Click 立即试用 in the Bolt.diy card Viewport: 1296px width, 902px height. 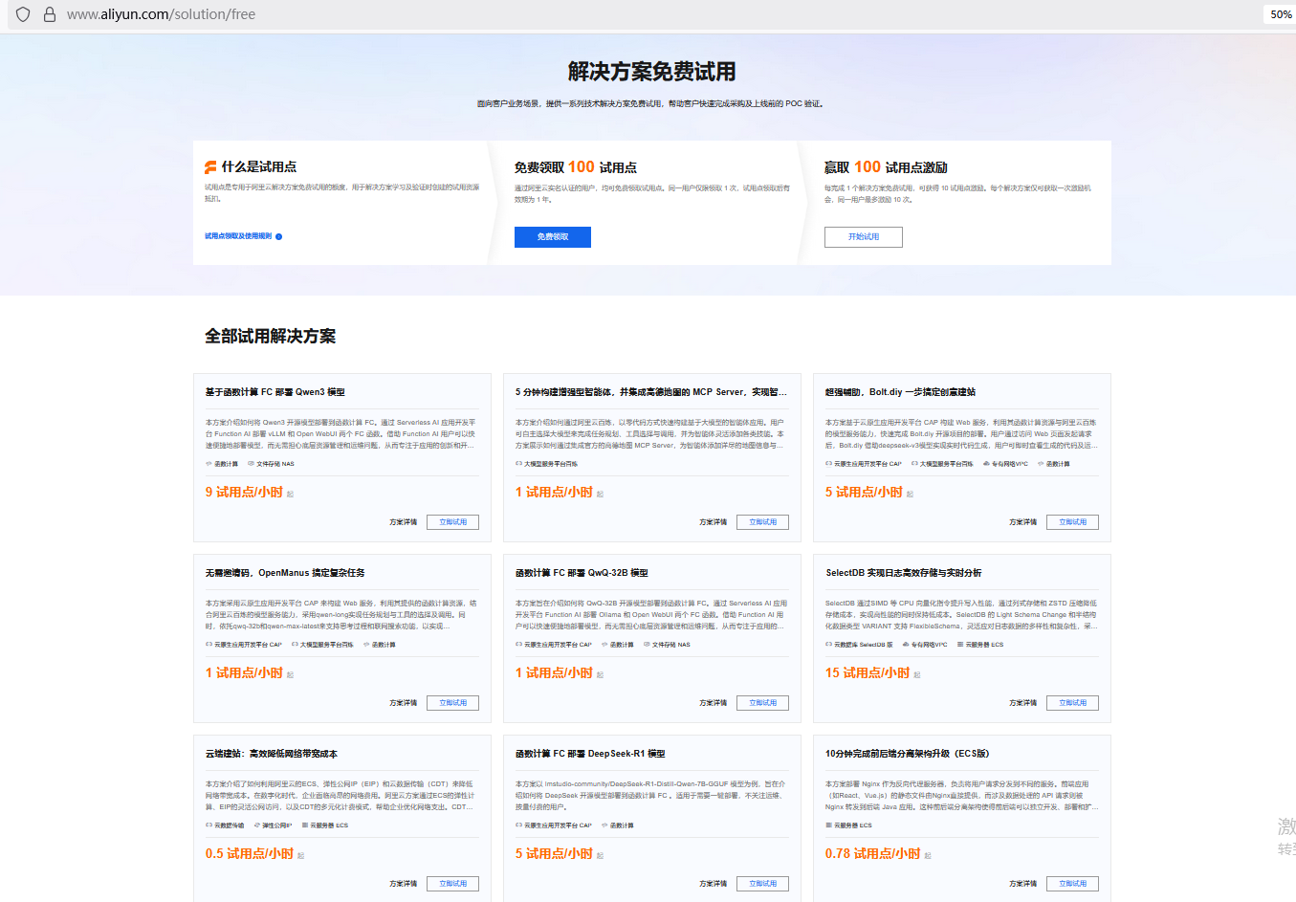pyautogui.click(x=1072, y=522)
